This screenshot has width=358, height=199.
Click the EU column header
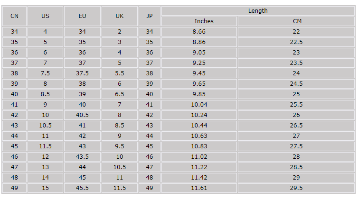click(82, 16)
